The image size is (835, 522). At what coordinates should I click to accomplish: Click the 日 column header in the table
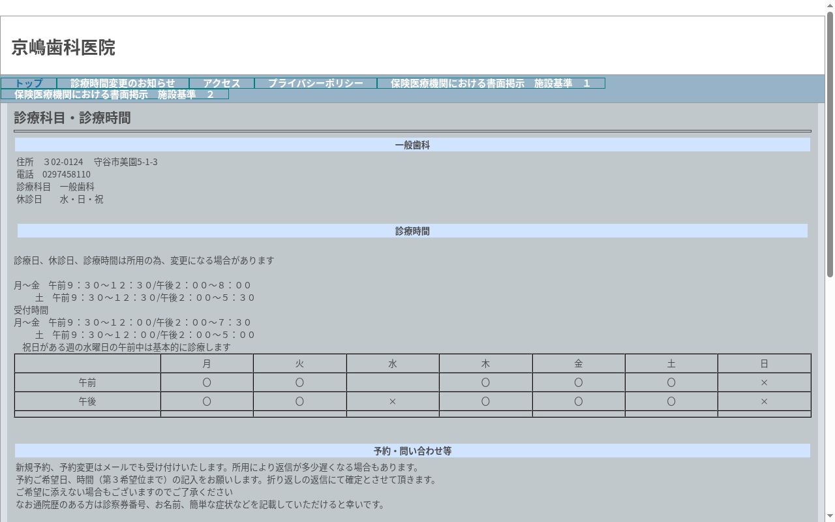tap(765, 363)
